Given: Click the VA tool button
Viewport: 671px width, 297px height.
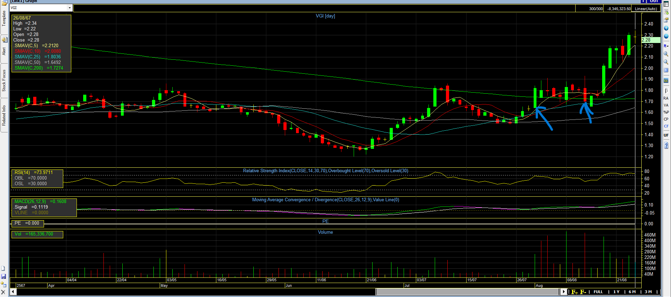Looking at the screenshot, I should (666, 105).
